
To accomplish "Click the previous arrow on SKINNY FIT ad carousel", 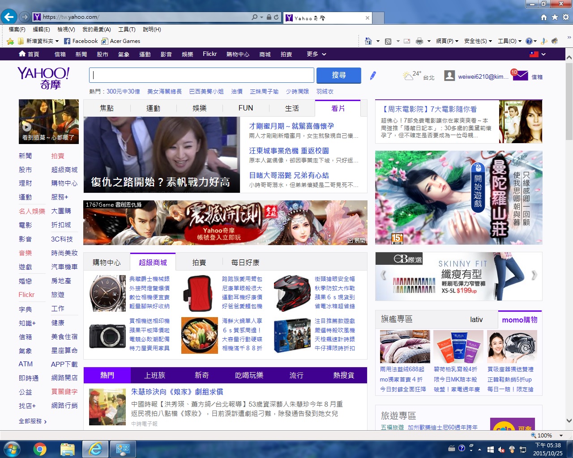I will click(383, 276).
